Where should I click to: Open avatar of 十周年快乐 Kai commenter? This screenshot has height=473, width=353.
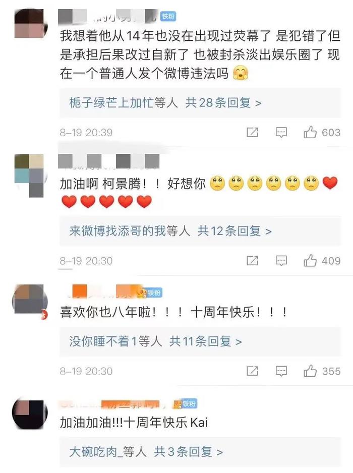point(30,413)
